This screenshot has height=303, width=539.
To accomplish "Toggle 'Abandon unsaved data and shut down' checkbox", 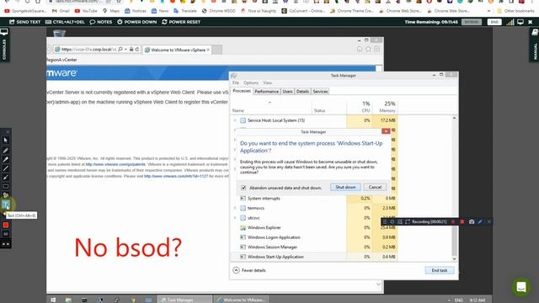I will [243, 188].
